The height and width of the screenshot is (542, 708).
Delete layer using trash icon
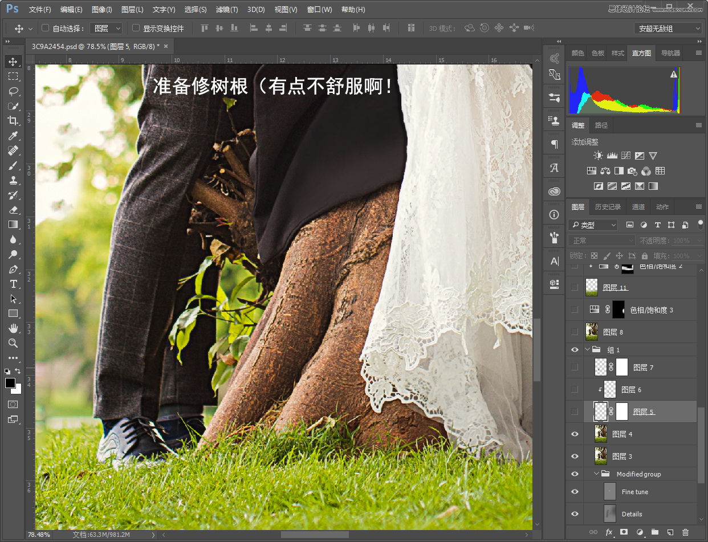tap(685, 532)
